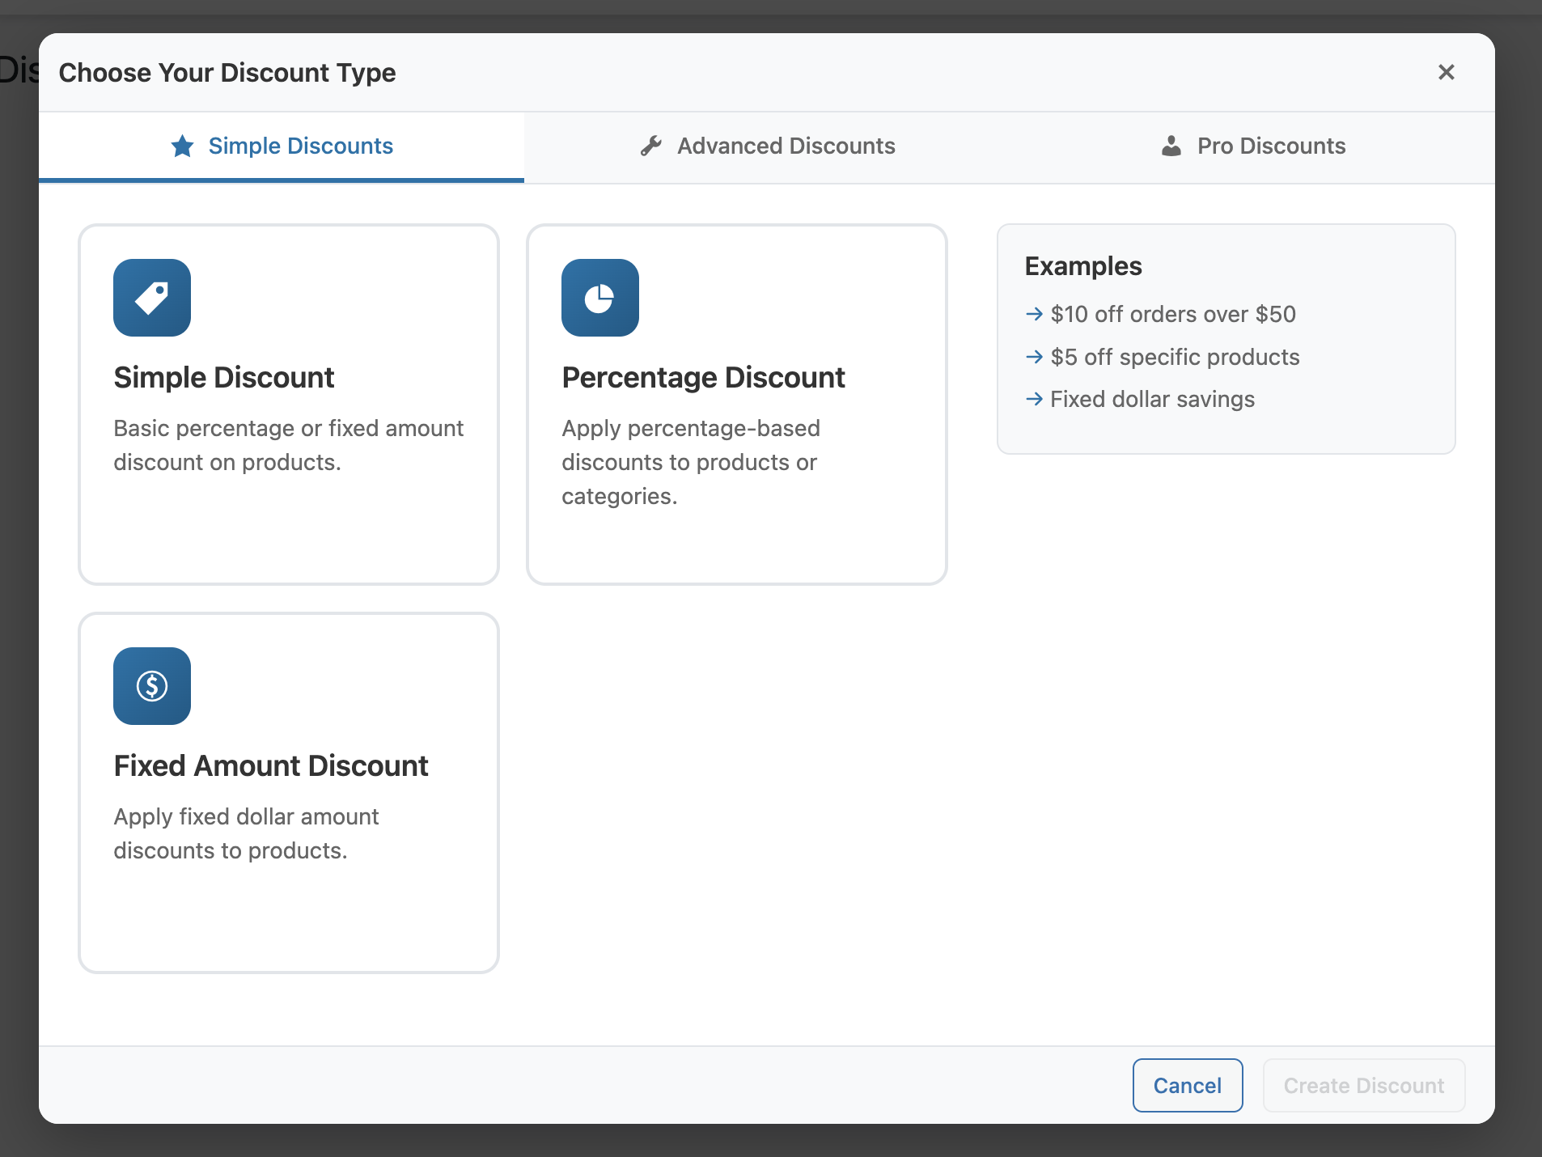Click arrow beside "$10 off orders over $50"

(x=1034, y=314)
